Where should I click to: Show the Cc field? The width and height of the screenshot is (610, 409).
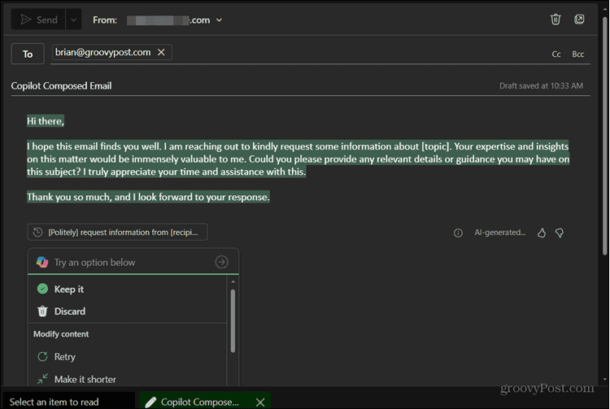click(x=556, y=54)
